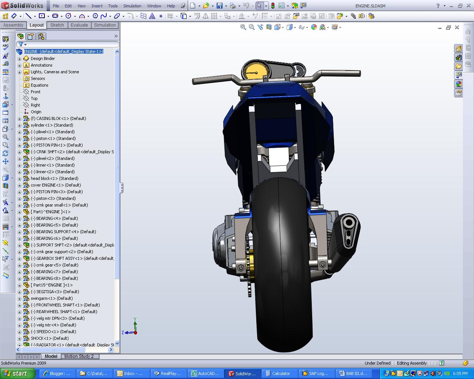Expand the Annotations tree node
474x379 pixels.
(x=19, y=65)
